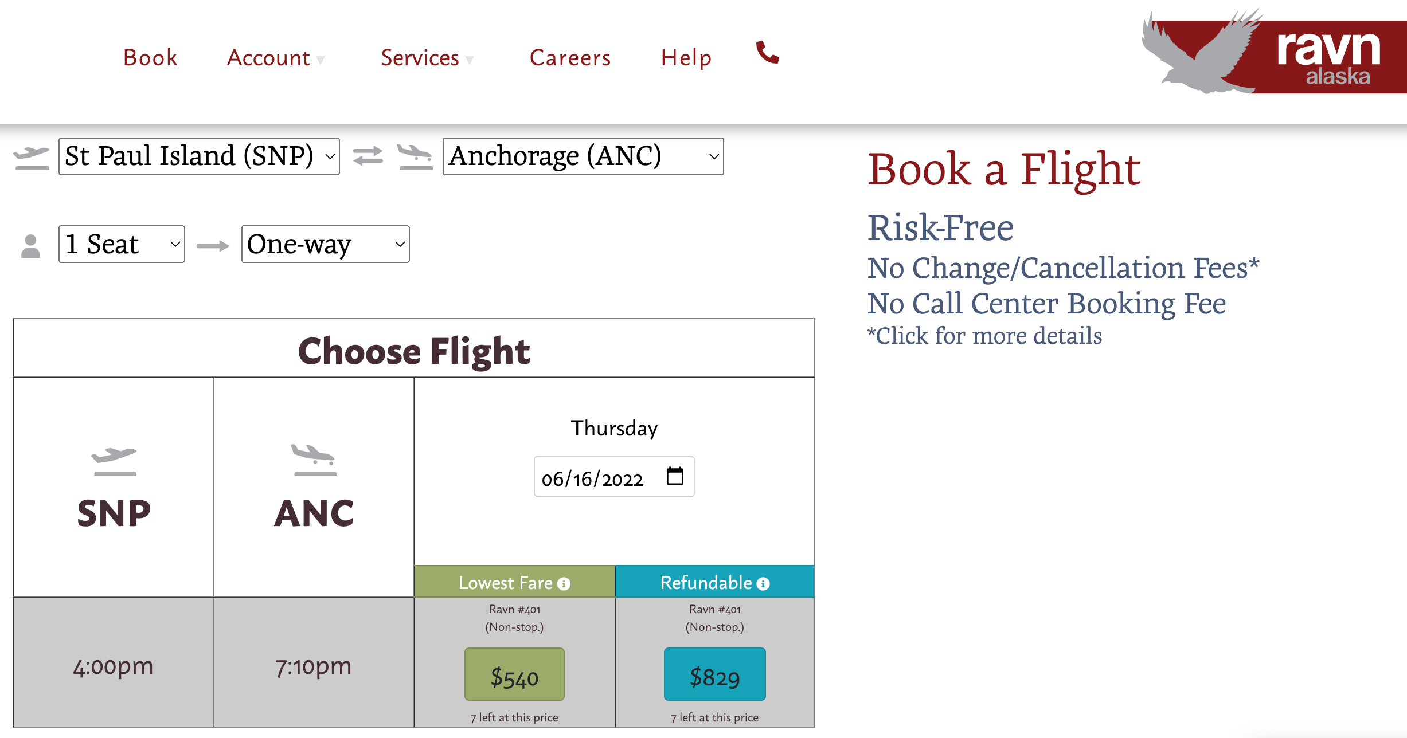1407x738 pixels.
Task: Open the Anchorage destination dropdown
Action: click(581, 156)
